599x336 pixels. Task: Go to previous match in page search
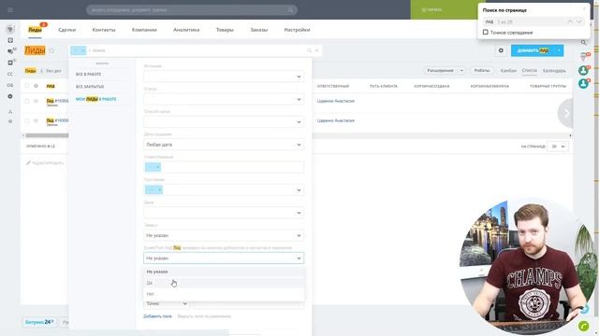[x=570, y=21]
